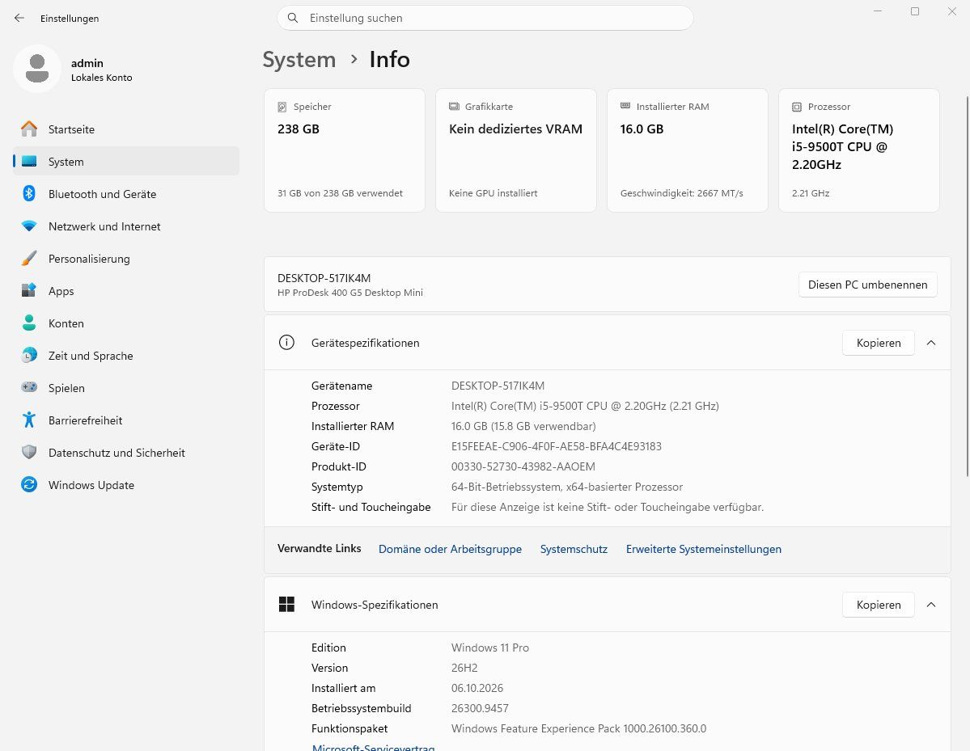The height and width of the screenshot is (751, 970).
Task: Click the Installierter RAM 16.0 GB card
Action: [688, 150]
